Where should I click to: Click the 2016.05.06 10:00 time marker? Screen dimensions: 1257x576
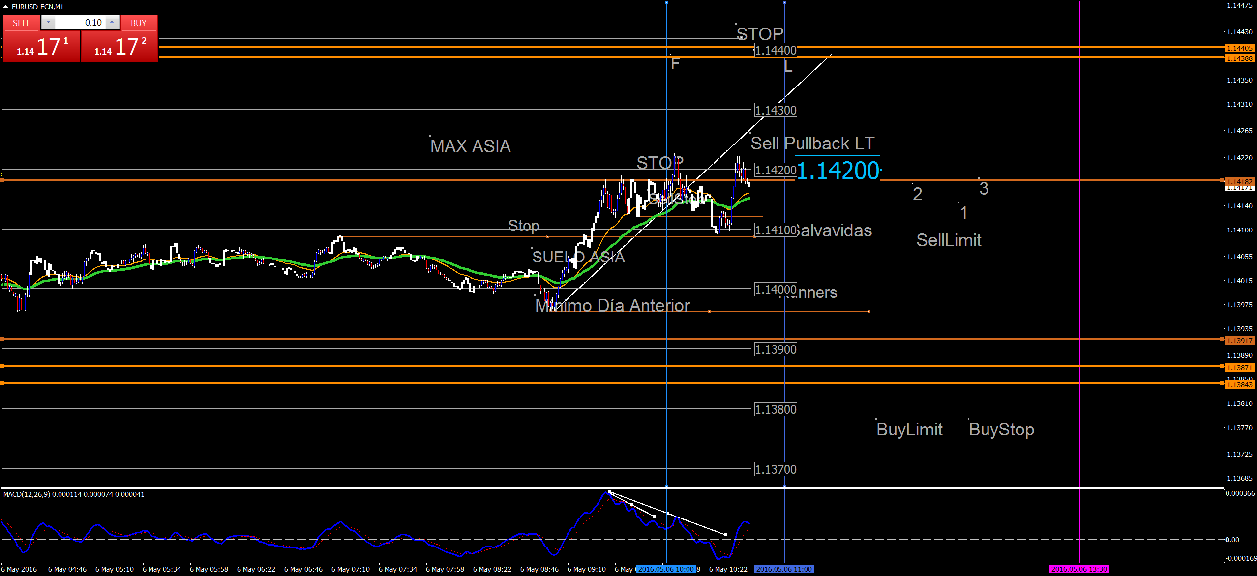666,569
